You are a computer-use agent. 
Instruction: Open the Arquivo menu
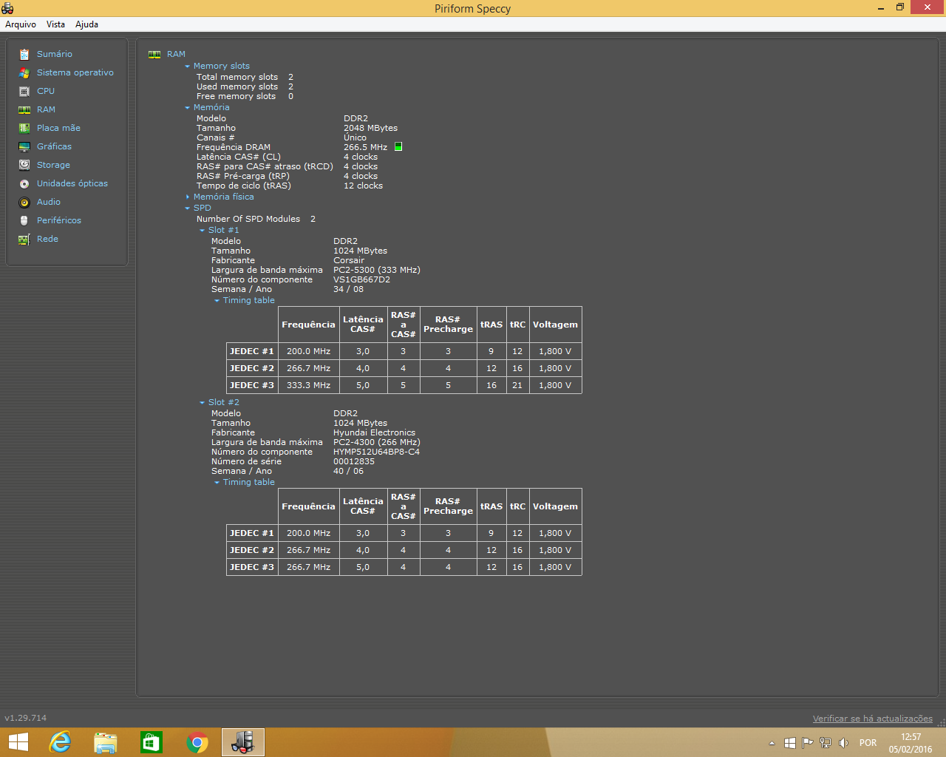click(x=21, y=24)
